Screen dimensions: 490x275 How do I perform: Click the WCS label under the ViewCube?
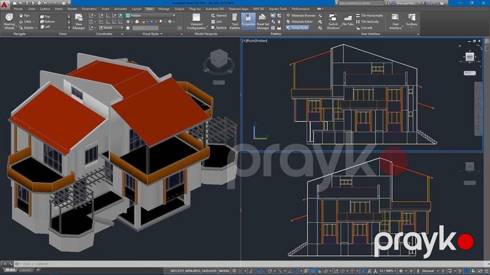click(x=470, y=73)
